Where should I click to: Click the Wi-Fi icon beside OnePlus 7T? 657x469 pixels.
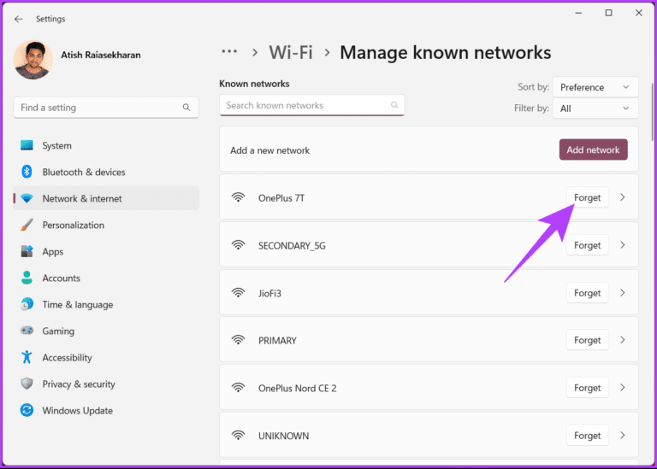point(239,197)
